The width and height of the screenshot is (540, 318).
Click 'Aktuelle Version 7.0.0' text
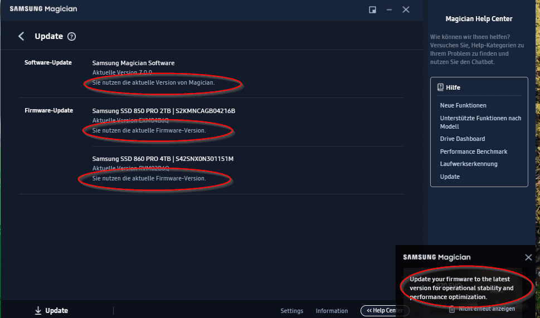[122, 72]
